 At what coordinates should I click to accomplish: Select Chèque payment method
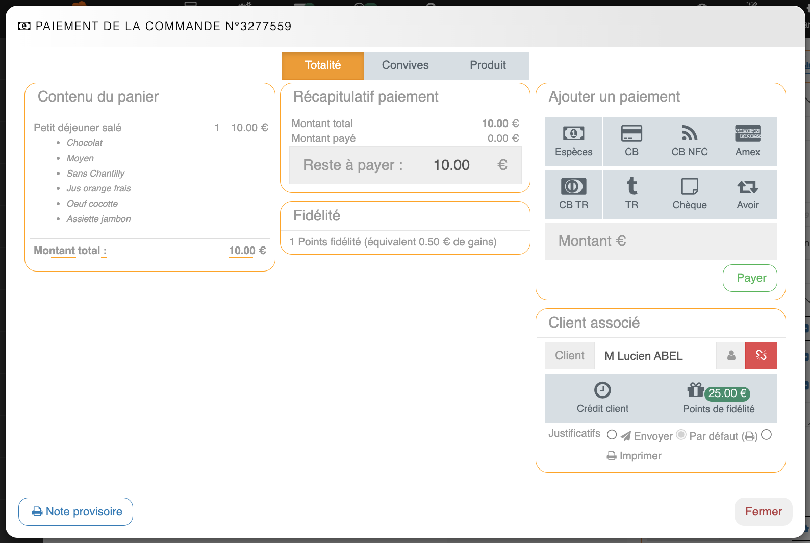pos(690,194)
